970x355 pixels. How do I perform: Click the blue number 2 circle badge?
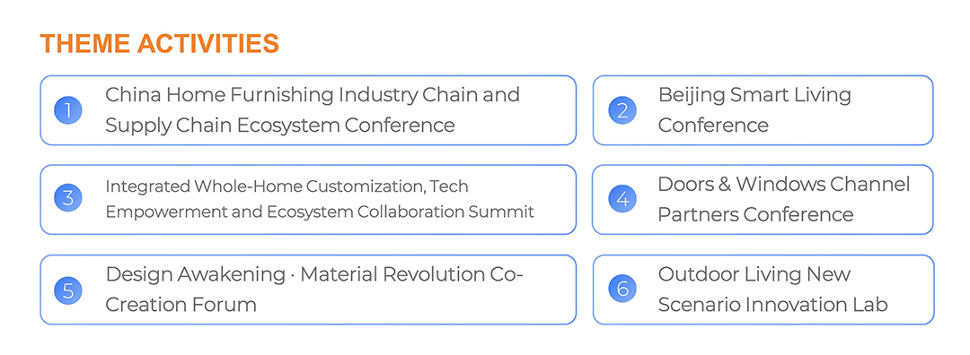622,110
